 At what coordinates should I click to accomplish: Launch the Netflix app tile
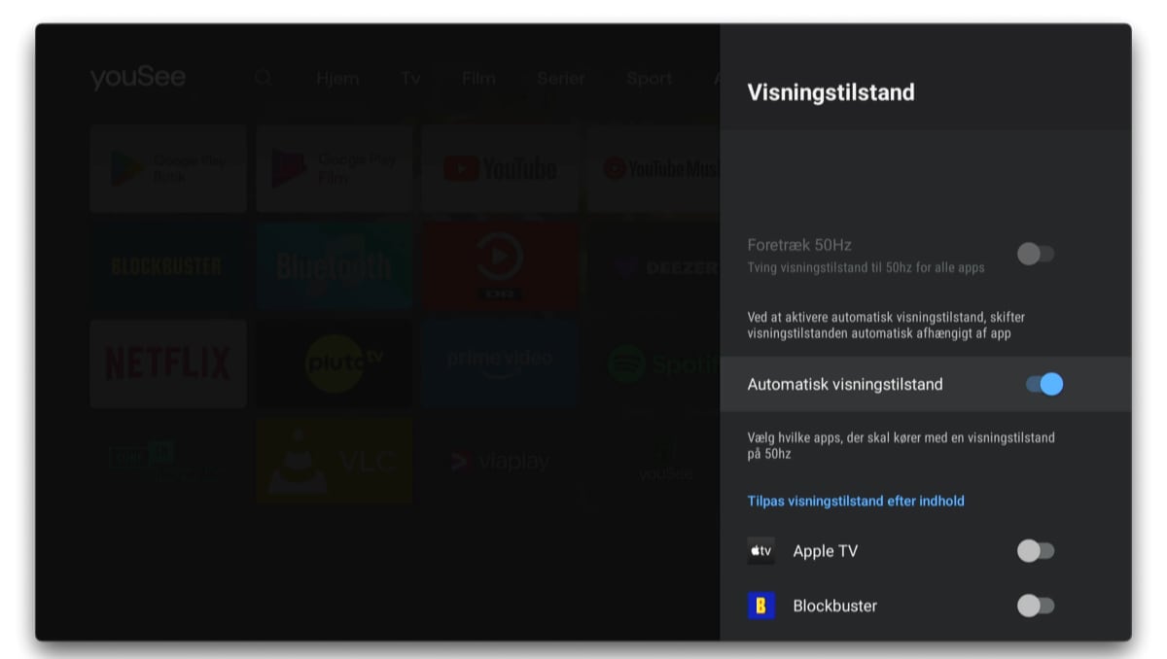coord(168,364)
